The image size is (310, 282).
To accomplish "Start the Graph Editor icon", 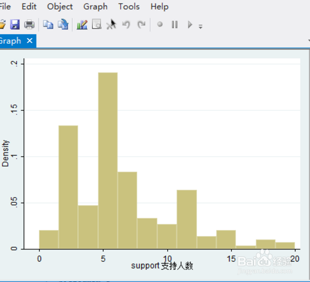I will pos(82,25).
